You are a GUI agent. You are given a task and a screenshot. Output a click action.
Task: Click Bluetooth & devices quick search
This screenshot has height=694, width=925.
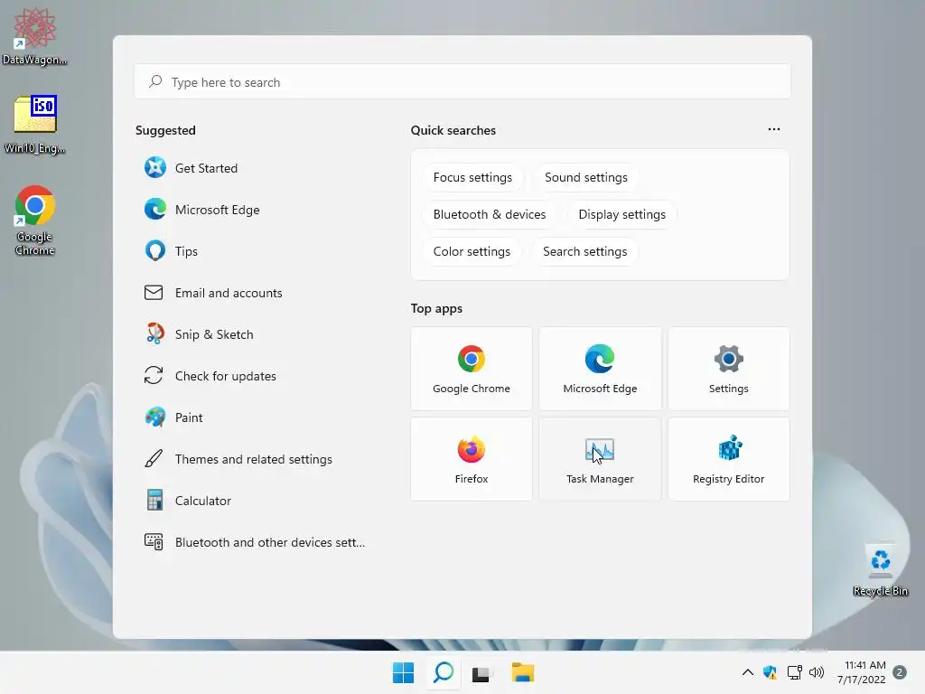click(x=490, y=215)
